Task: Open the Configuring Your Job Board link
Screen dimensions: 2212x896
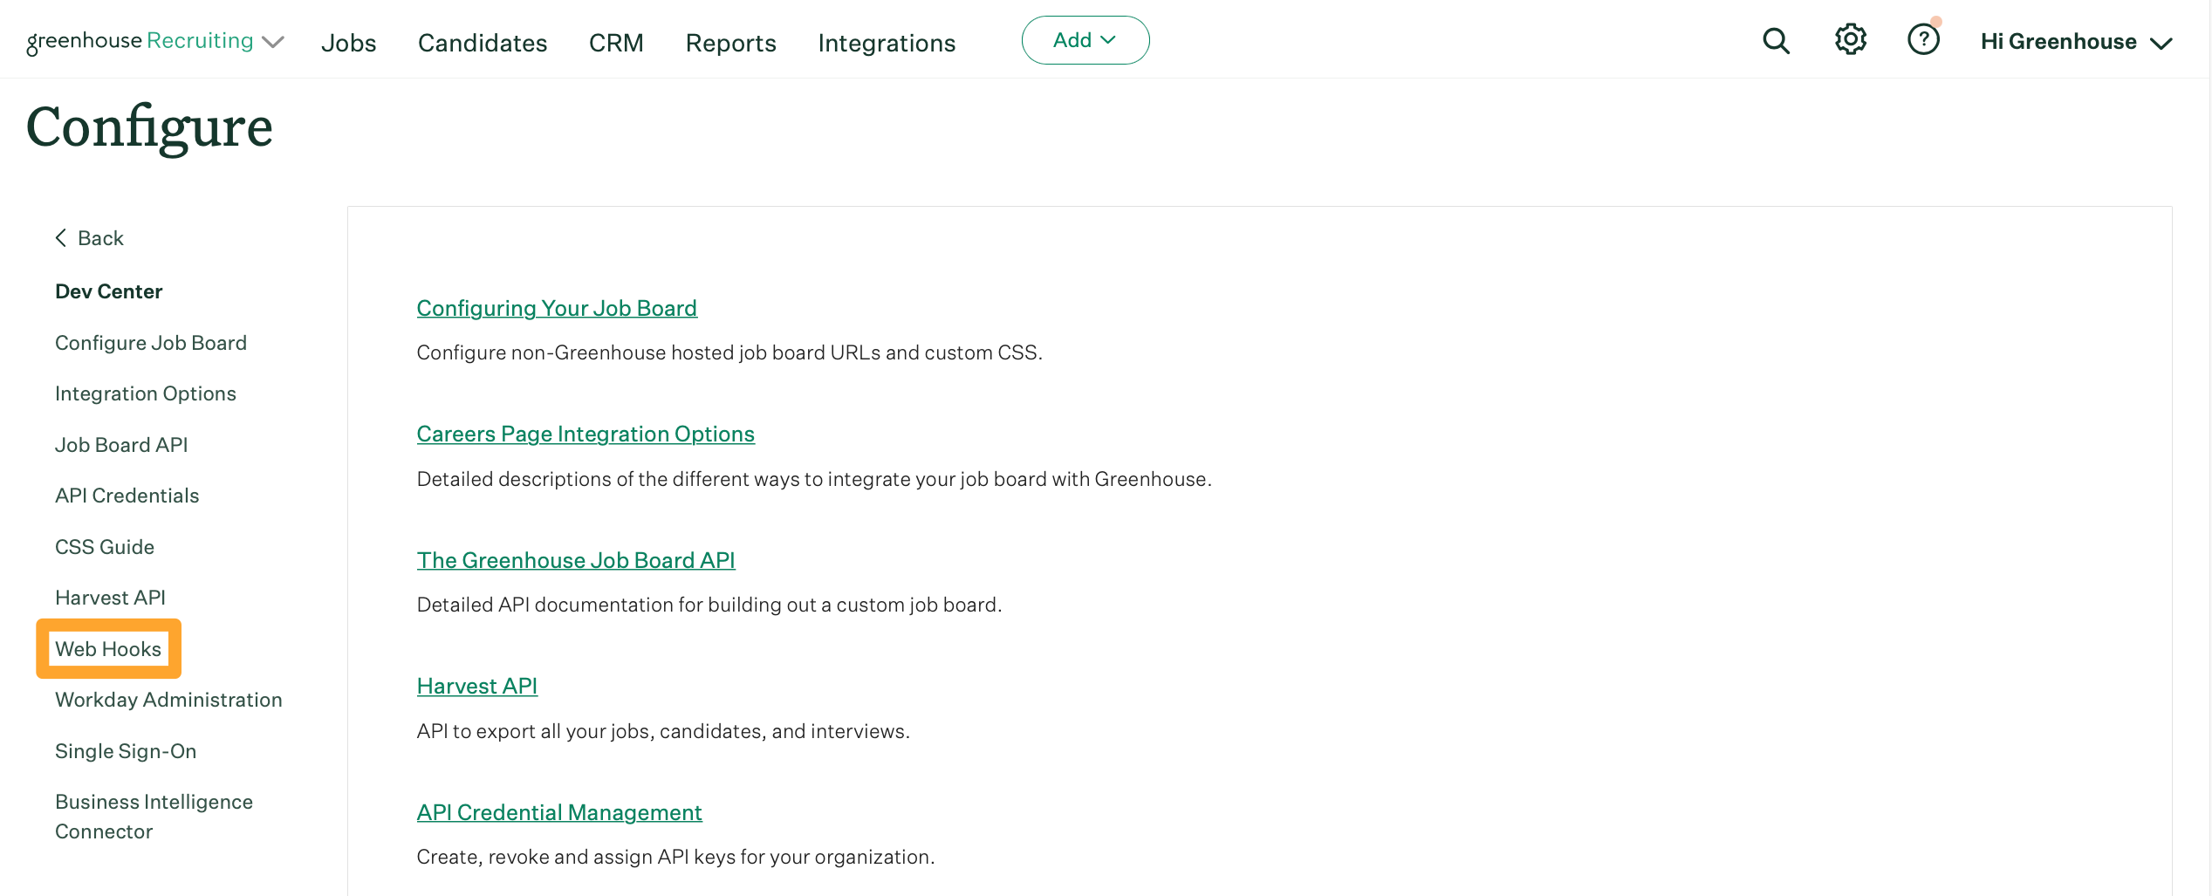Action: point(557,308)
